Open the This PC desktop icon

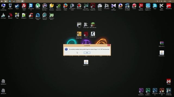3,7
